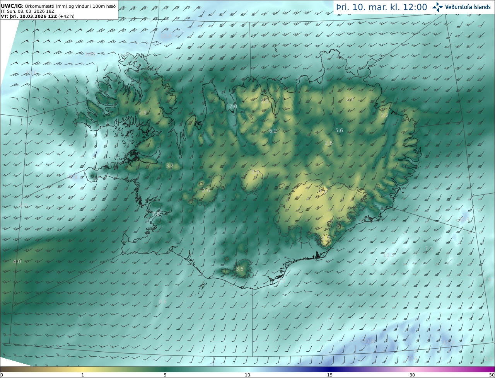The image size is (495, 378).
Task: Click the 10 label on the color scale
Action: coord(247,375)
